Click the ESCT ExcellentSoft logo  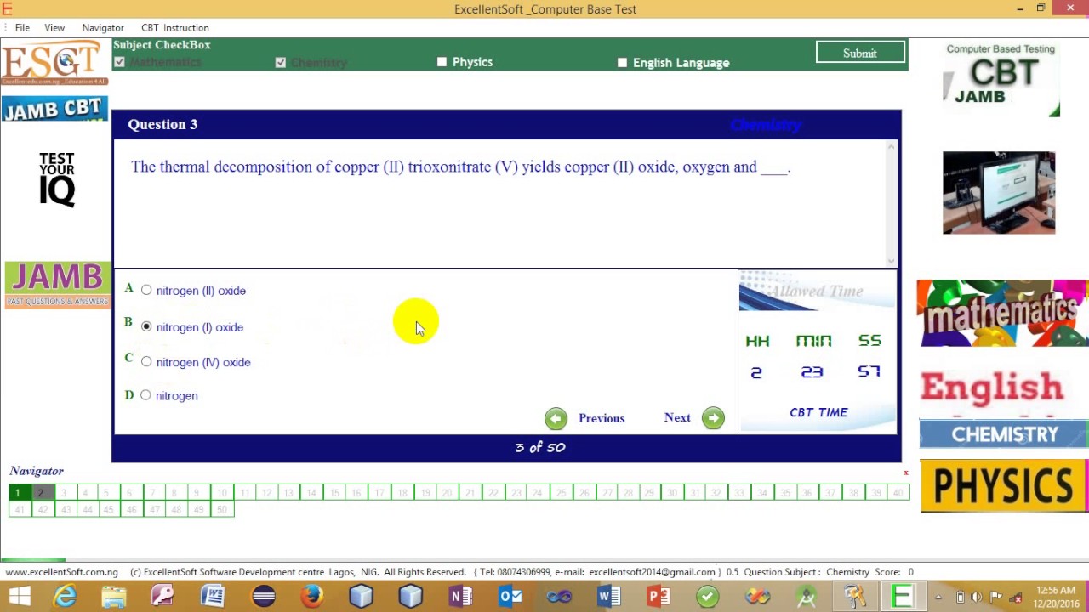(x=54, y=64)
